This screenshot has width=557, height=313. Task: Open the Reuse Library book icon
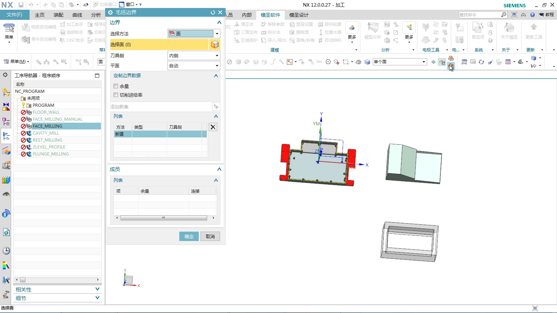tap(6, 180)
